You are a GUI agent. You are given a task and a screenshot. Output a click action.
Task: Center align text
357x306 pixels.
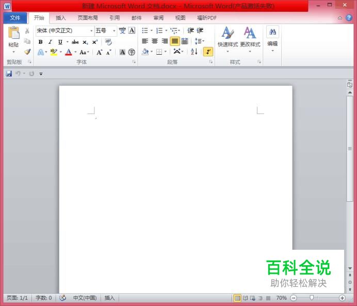coord(155,41)
